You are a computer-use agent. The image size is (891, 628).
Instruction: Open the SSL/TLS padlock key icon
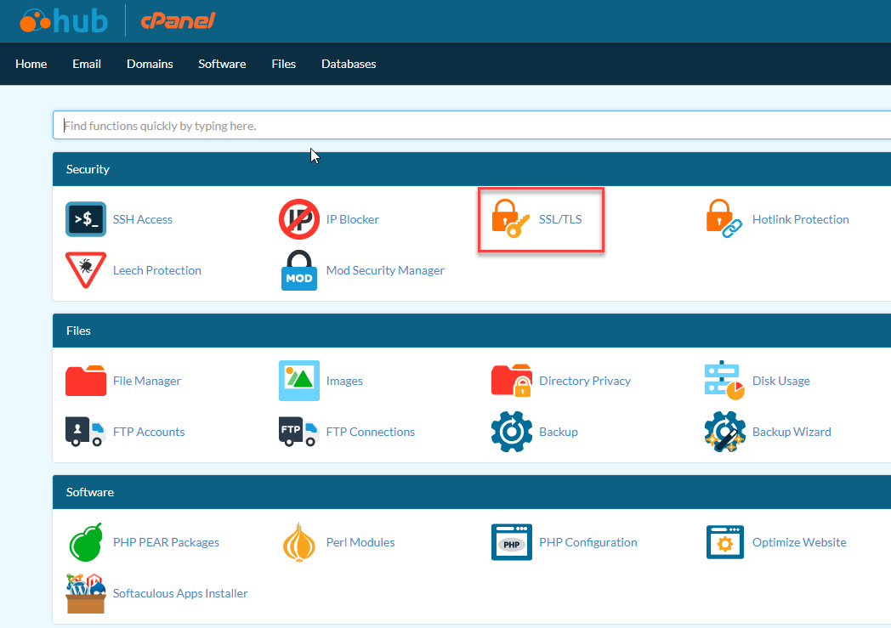tap(512, 219)
